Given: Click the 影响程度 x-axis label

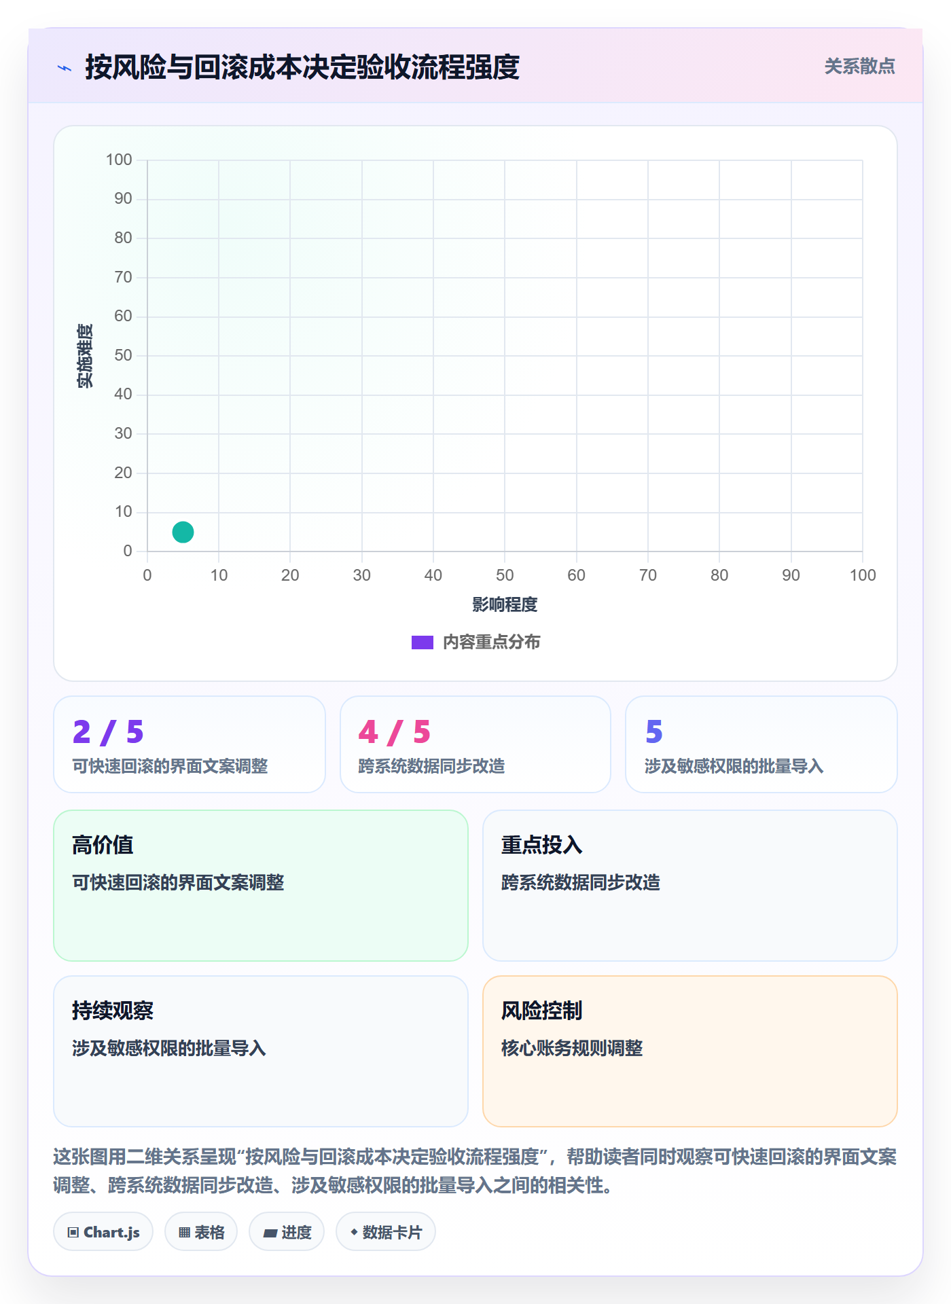Looking at the screenshot, I should point(505,604).
